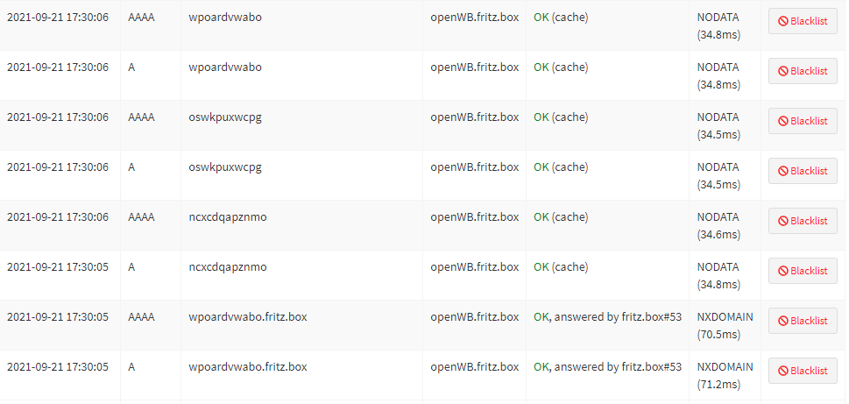Blacklist the A query for wpoardvwabo.fritz.box
Viewport: 849px width, 404px height.
coord(803,372)
